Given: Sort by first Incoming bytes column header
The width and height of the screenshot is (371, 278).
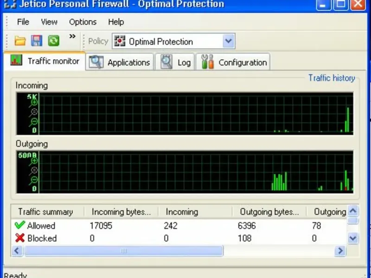Looking at the screenshot, I should (121, 212).
